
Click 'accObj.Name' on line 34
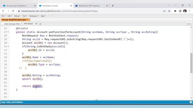30,57
